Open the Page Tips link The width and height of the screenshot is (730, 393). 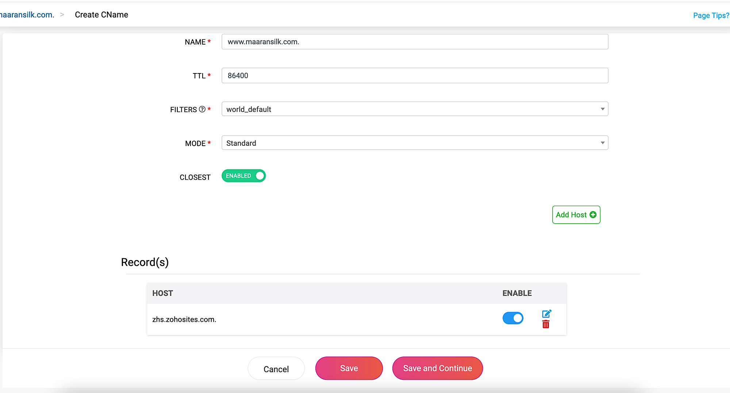pyautogui.click(x=711, y=15)
